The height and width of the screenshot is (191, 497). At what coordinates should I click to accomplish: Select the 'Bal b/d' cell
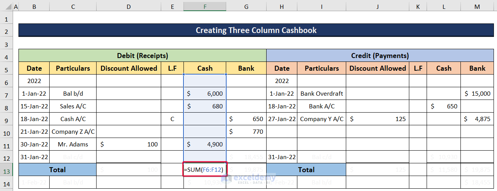tap(73, 93)
